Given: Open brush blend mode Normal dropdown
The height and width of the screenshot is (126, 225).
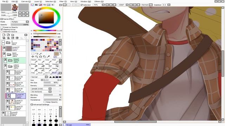Looking at the screenshot, I should click(x=39, y=77).
